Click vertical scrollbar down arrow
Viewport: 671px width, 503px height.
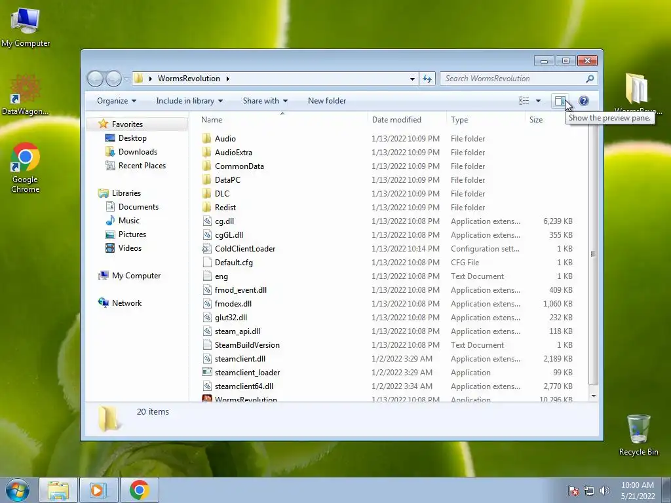pos(594,396)
